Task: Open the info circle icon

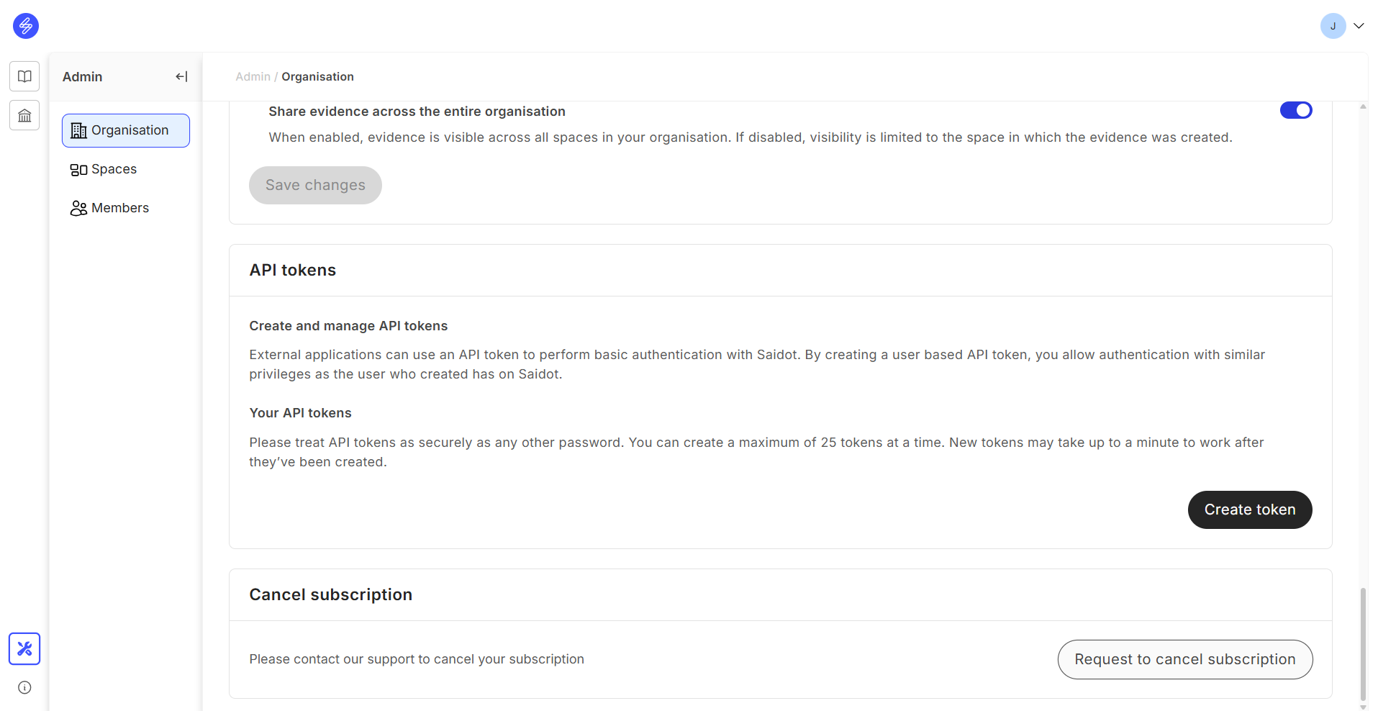Action: tap(24, 687)
